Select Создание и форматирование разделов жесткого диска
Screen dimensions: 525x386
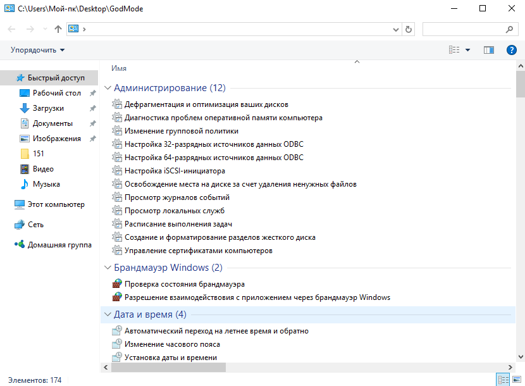(x=220, y=237)
